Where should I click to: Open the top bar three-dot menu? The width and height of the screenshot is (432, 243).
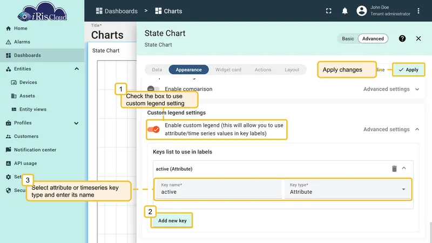[x=418, y=11]
